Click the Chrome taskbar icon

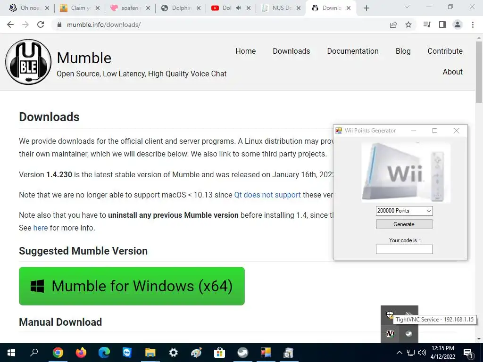point(58,353)
